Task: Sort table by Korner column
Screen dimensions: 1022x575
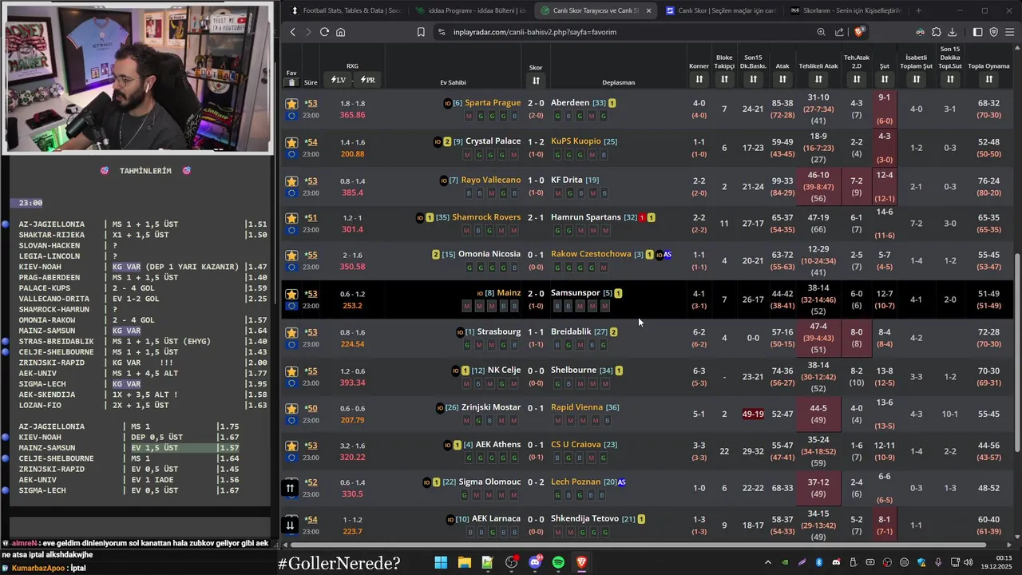Action: (699, 79)
